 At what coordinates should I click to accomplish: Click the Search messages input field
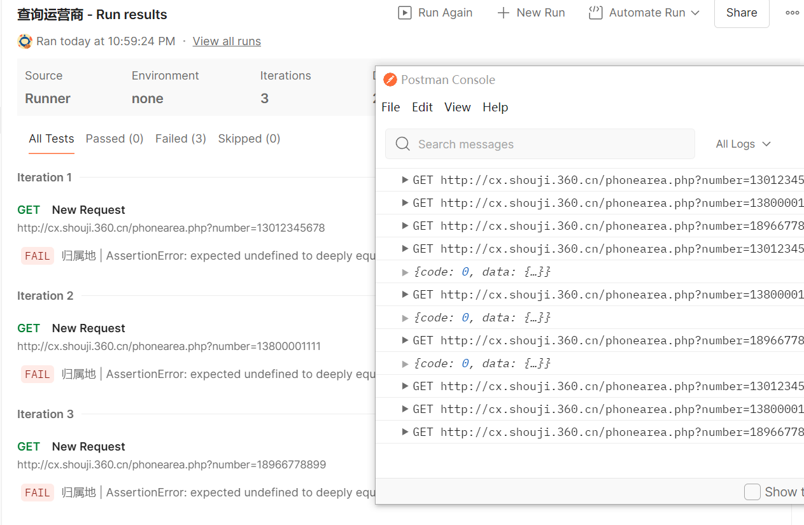click(547, 144)
